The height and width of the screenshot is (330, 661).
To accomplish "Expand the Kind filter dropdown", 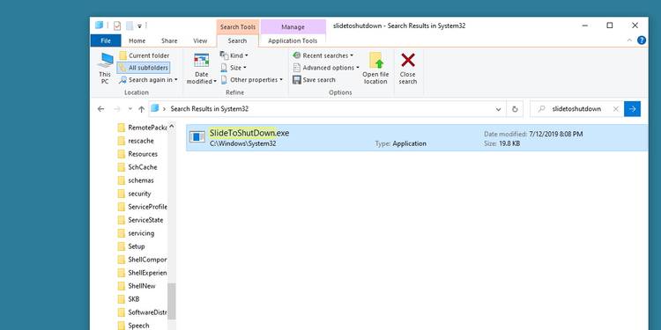I will [x=234, y=55].
